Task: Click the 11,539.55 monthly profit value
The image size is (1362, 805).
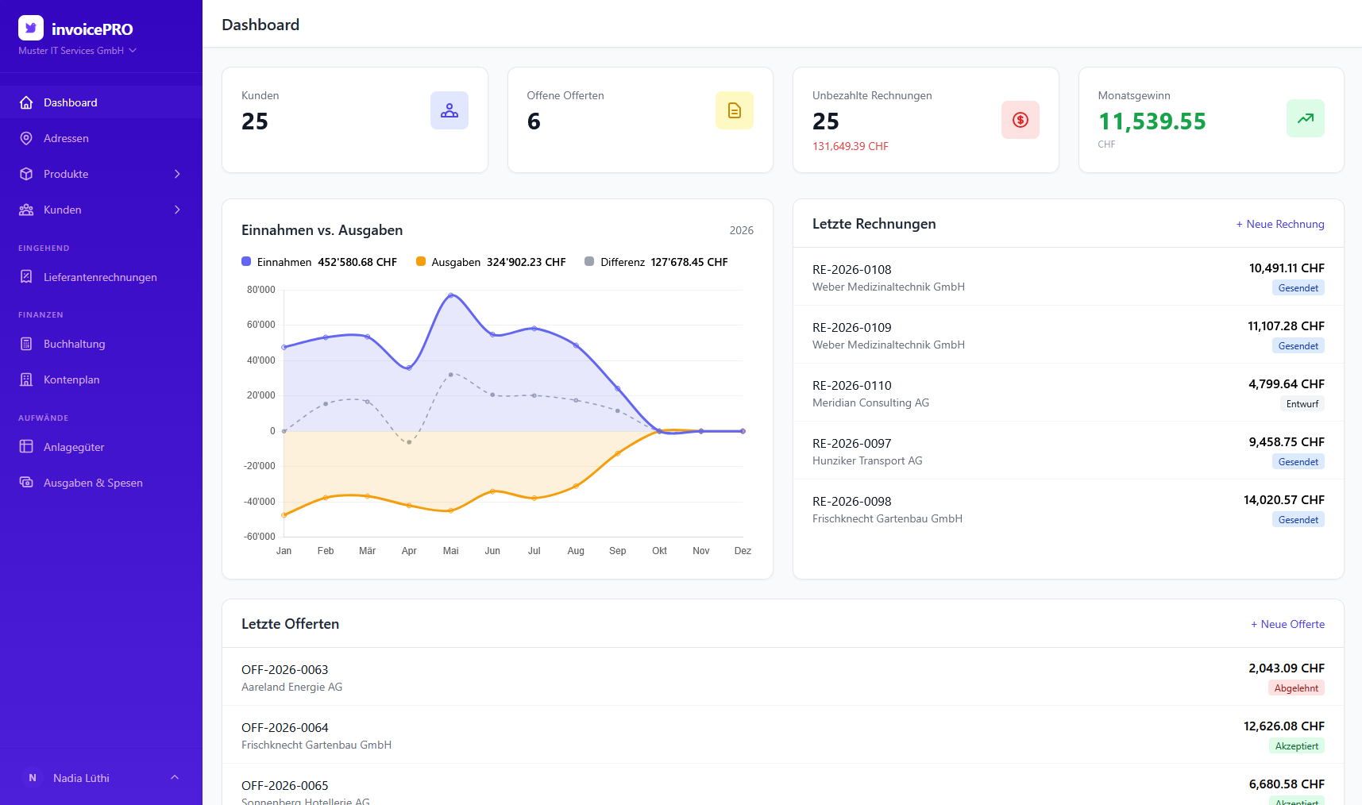Action: pyautogui.click(x=1152, y=121)
